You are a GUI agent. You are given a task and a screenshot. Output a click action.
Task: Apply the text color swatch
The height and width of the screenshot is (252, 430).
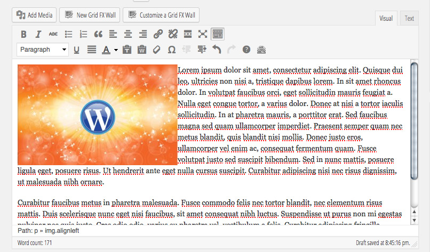(x=106, y=50)
